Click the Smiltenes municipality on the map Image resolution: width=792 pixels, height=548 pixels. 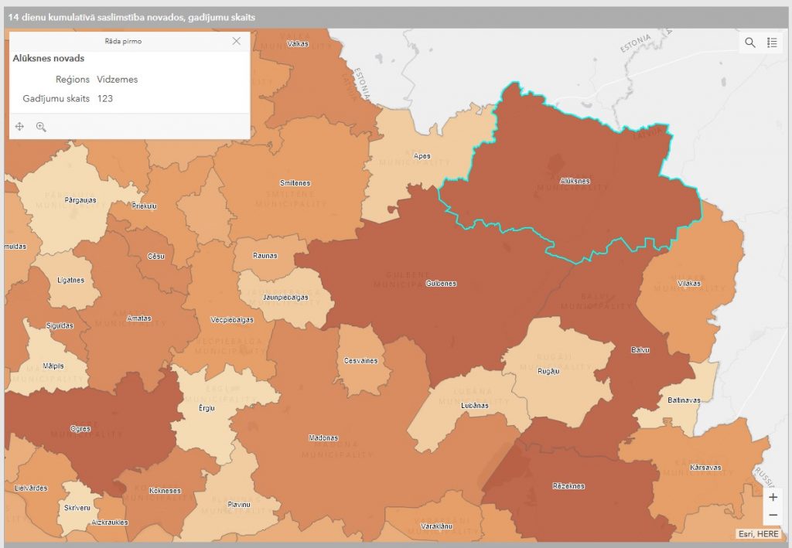click(295, 183)
